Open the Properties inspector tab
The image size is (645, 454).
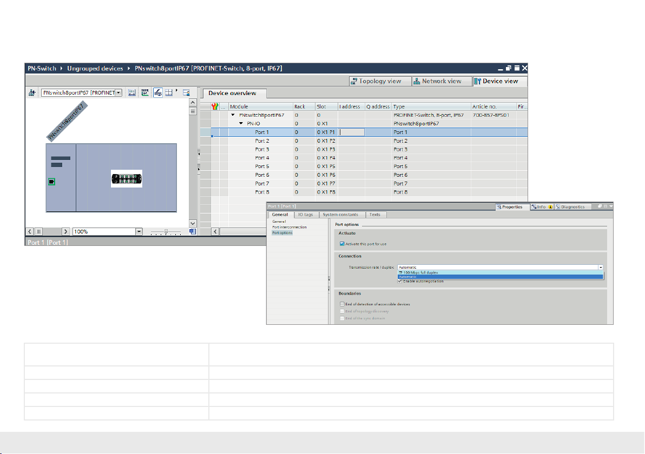512,207
